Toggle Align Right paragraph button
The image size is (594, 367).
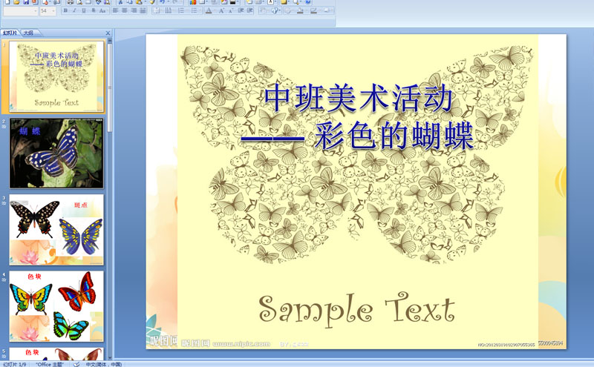[x=134, y=10]
